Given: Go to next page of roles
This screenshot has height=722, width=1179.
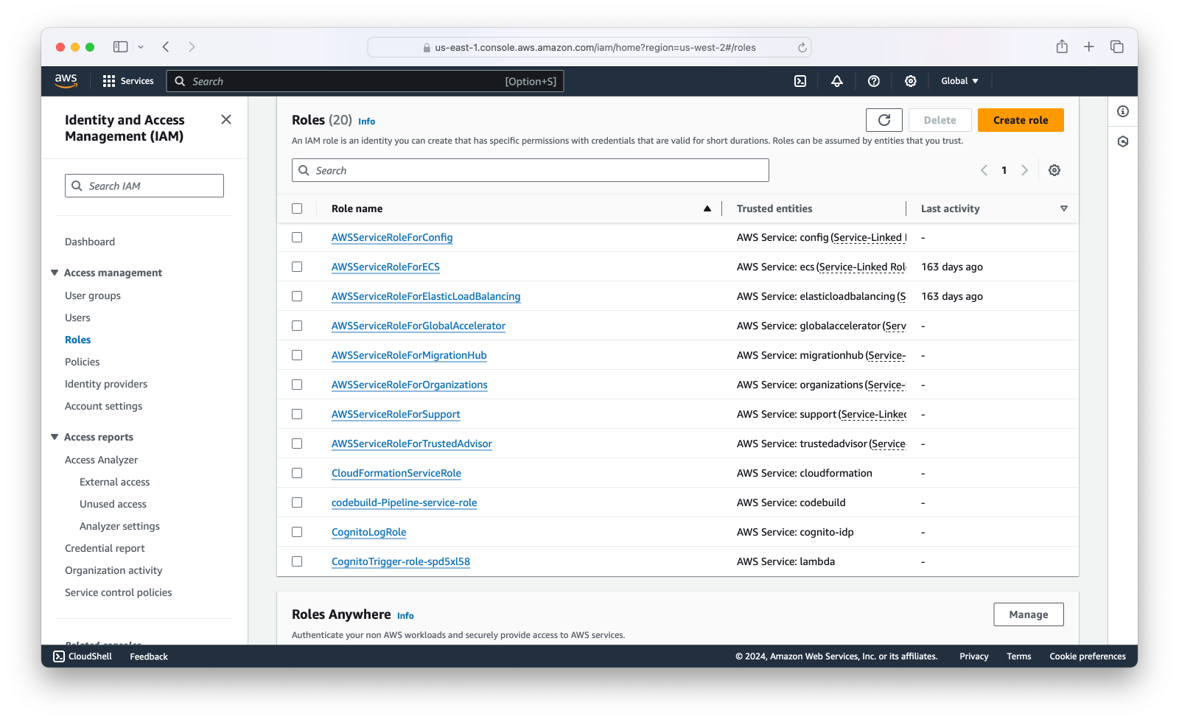Looking at the screenshot, I should 1024,170.
